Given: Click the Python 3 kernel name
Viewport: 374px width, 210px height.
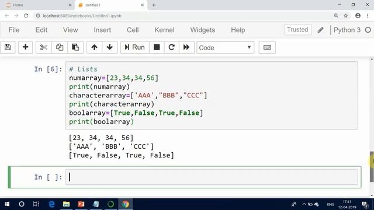Looking at the screenshot, I should 347,30.
